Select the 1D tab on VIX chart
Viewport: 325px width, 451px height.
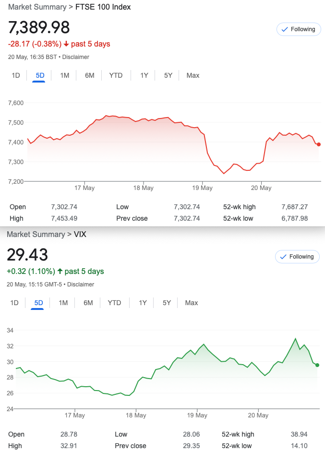pyautogui.click(x=14, y=303)
